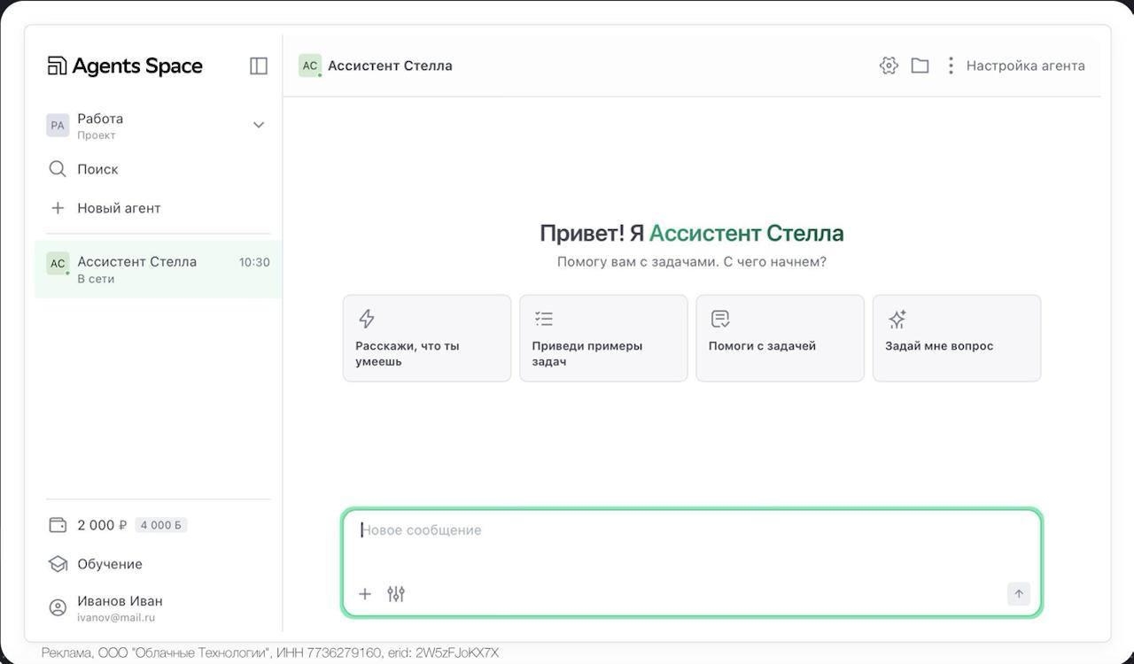The width and height of the screenshot is (1134, 664).
Task: Click the 10:30 timestamp
Action: click(254, 262)
